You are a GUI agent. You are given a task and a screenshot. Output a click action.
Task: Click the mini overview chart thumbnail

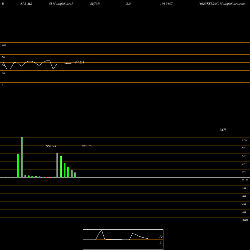coord(123,239)
